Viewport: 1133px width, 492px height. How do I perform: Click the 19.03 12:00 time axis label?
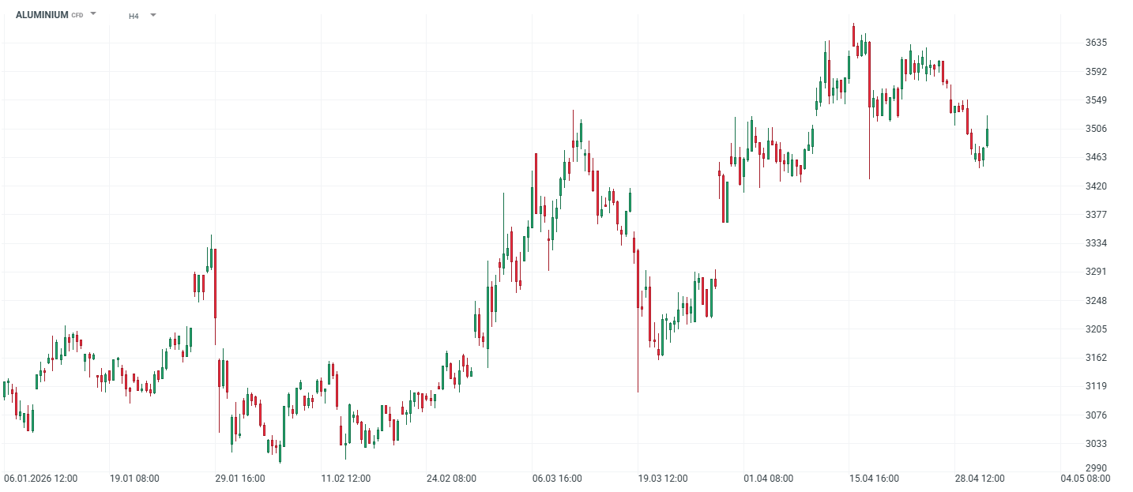tap(663, 479)
